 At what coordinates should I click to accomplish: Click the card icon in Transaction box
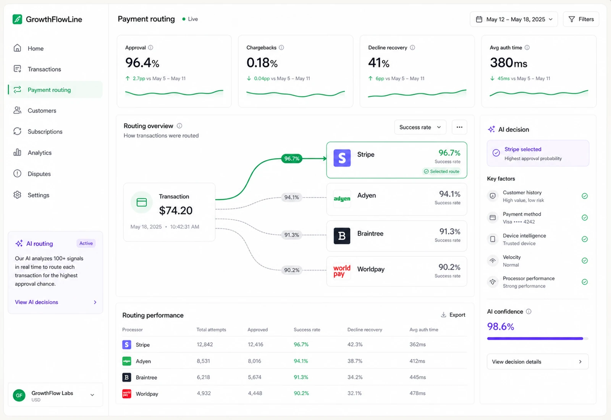click(142, 202)
